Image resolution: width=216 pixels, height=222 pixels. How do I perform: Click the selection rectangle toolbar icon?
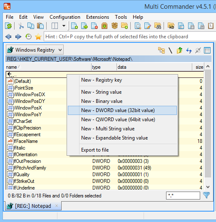click(x=55, y=26)
